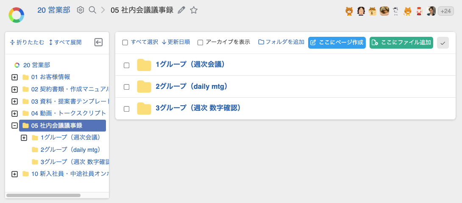Star the 05 社内会議議事録 folder
Screen dimensions: 462x203
pos(194,10)
